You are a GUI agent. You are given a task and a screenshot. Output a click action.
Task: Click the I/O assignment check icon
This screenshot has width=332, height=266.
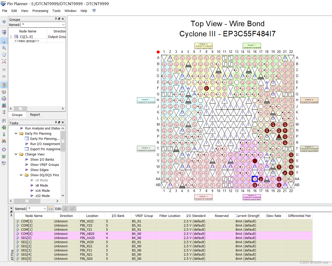4,156
